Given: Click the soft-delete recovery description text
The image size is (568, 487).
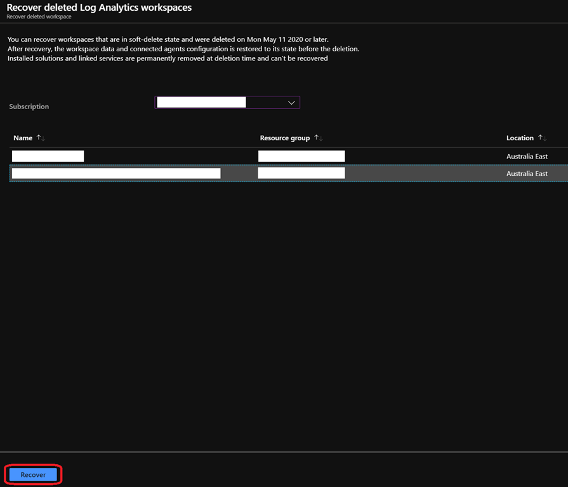Looking at the screenshot, I should click(168, 39).
